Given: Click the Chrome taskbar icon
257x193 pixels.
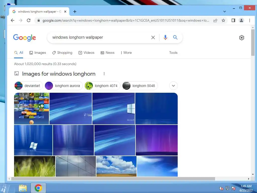Looking at the screenshot, I should 38,188.
